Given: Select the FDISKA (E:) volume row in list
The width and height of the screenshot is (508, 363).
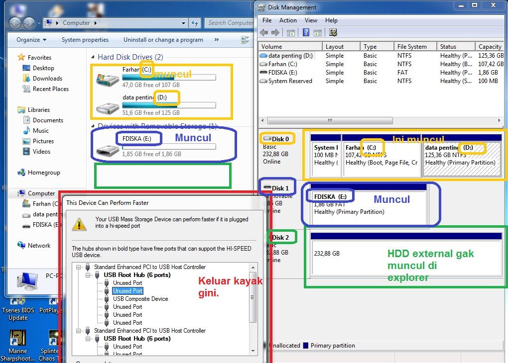Looking at the screenshot, I should coord(381,73).
